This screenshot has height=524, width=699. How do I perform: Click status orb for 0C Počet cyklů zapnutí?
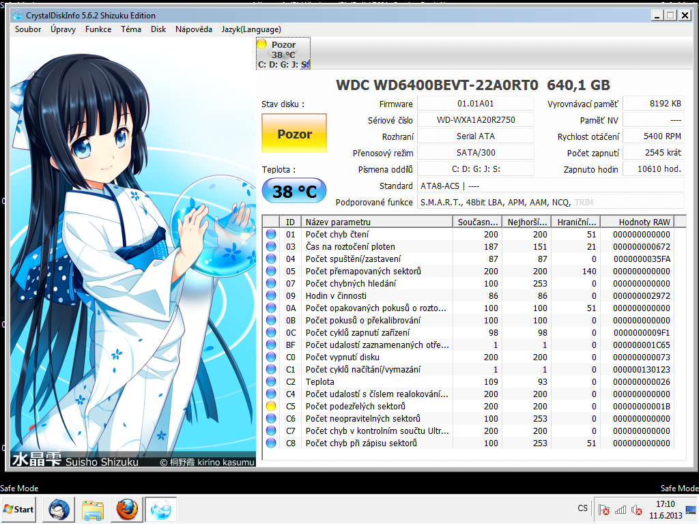tap(271, 332)
